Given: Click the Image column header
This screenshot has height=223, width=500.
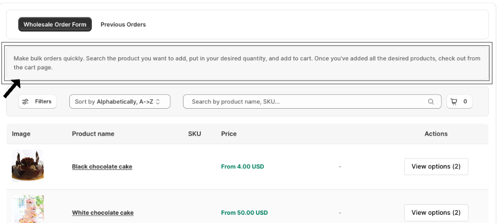Looking at the screenshot, I should click(21, 134).
